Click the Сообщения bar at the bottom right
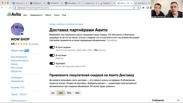Screen dimensions: 183x103 click(x=166, y=100)
